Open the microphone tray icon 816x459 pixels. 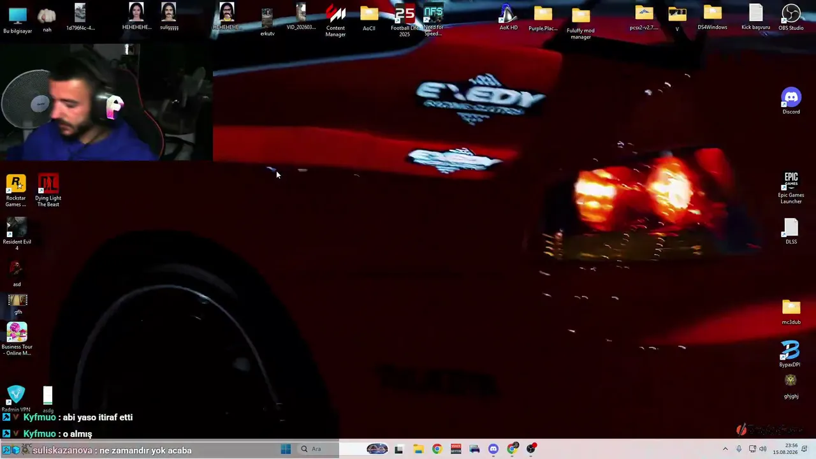pyautogui.click(x=739, y=449)
